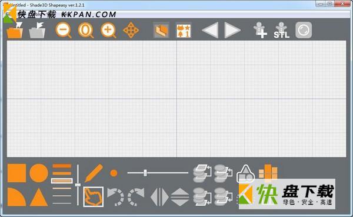Choose the fifth line width option
Screen dimensions: 353x217
[62, 196]
